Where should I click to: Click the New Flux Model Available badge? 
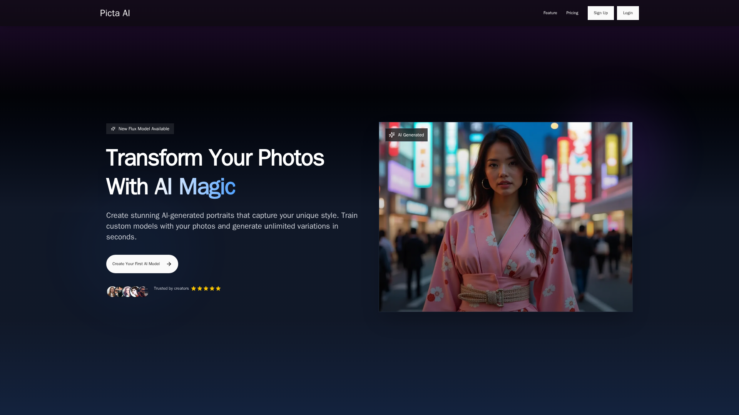140,129
